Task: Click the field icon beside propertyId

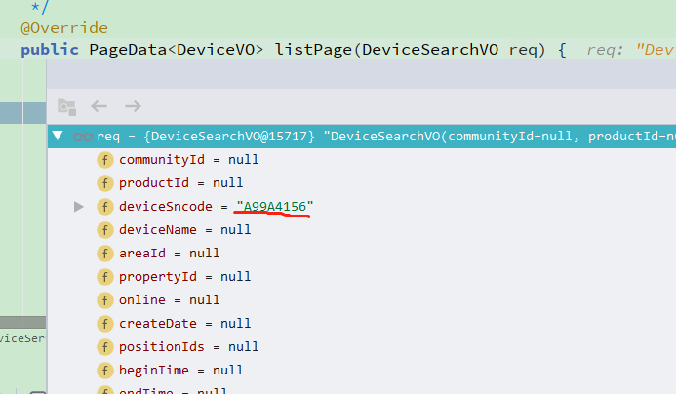Action: (x=104, y=277)
